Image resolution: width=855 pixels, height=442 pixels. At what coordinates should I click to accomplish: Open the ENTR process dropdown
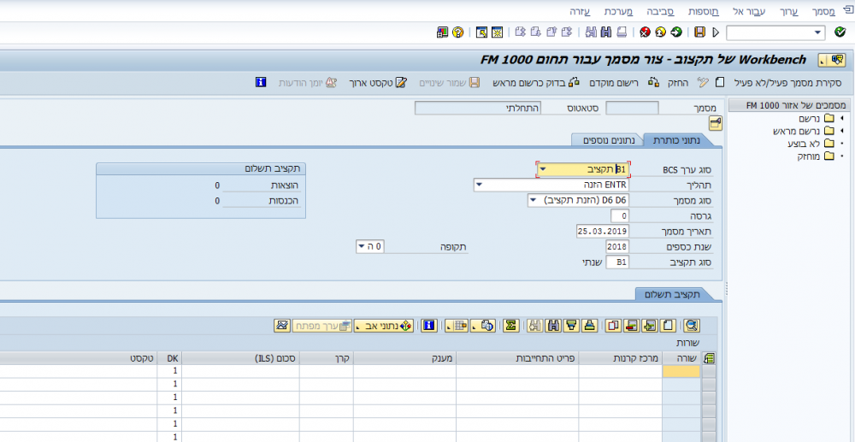pos(479,186)
